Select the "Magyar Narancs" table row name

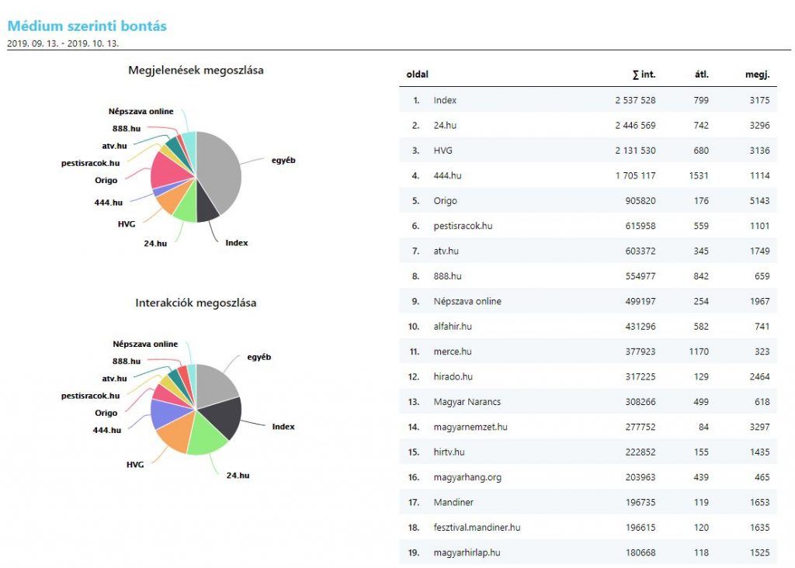[x=467, y=402]
